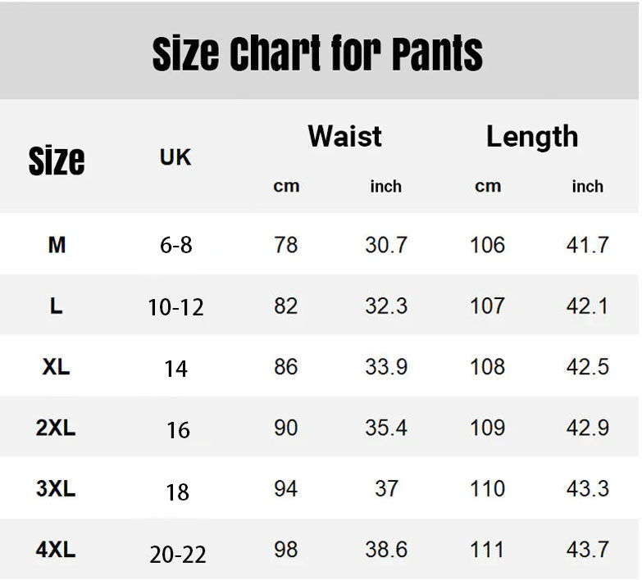Screen dimensions: 642x580
Task: Select the 'Waist' header label
Action: (x=344, y=136)
